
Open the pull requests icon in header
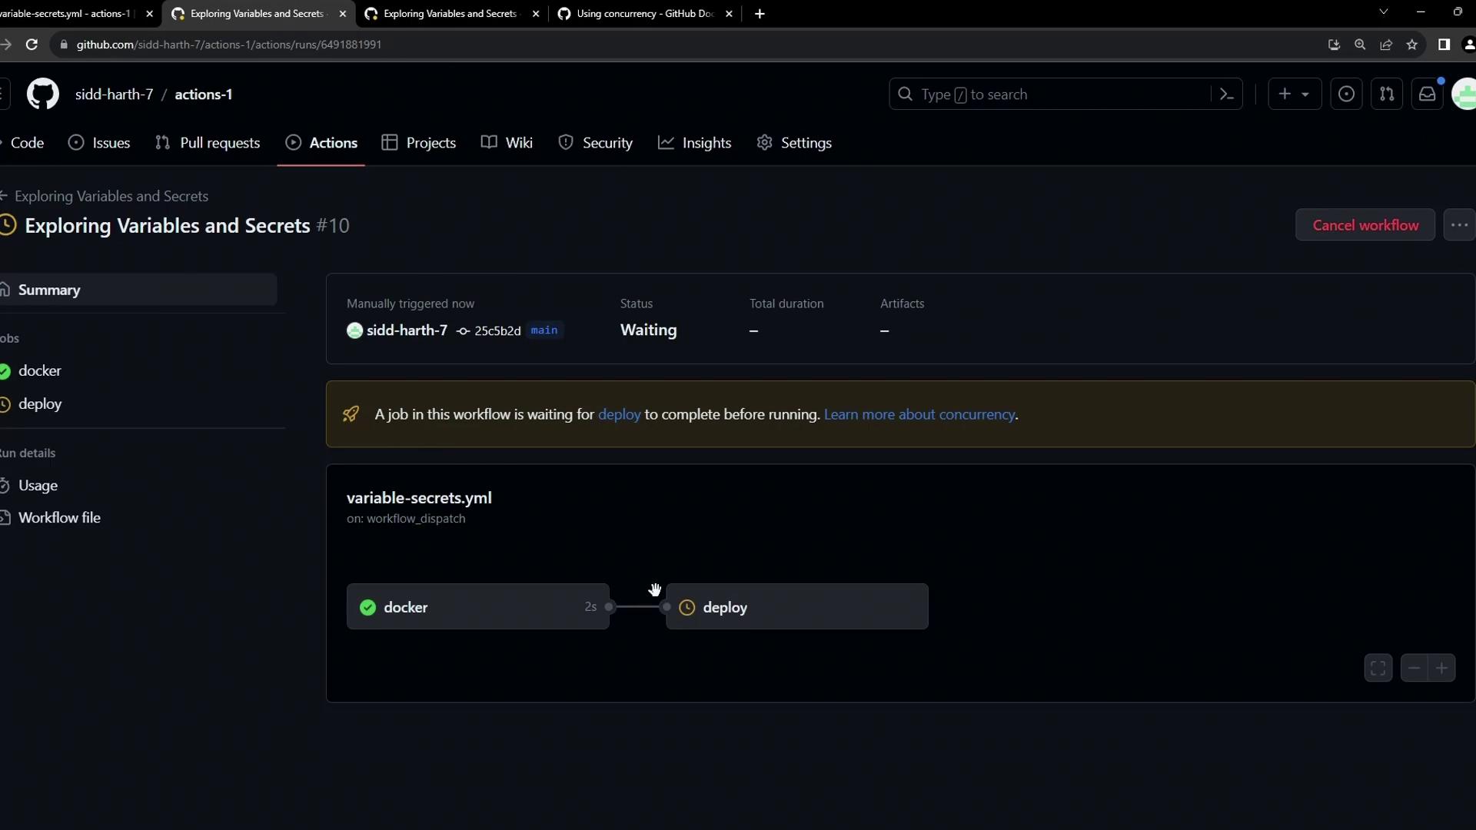[1387, 95]
